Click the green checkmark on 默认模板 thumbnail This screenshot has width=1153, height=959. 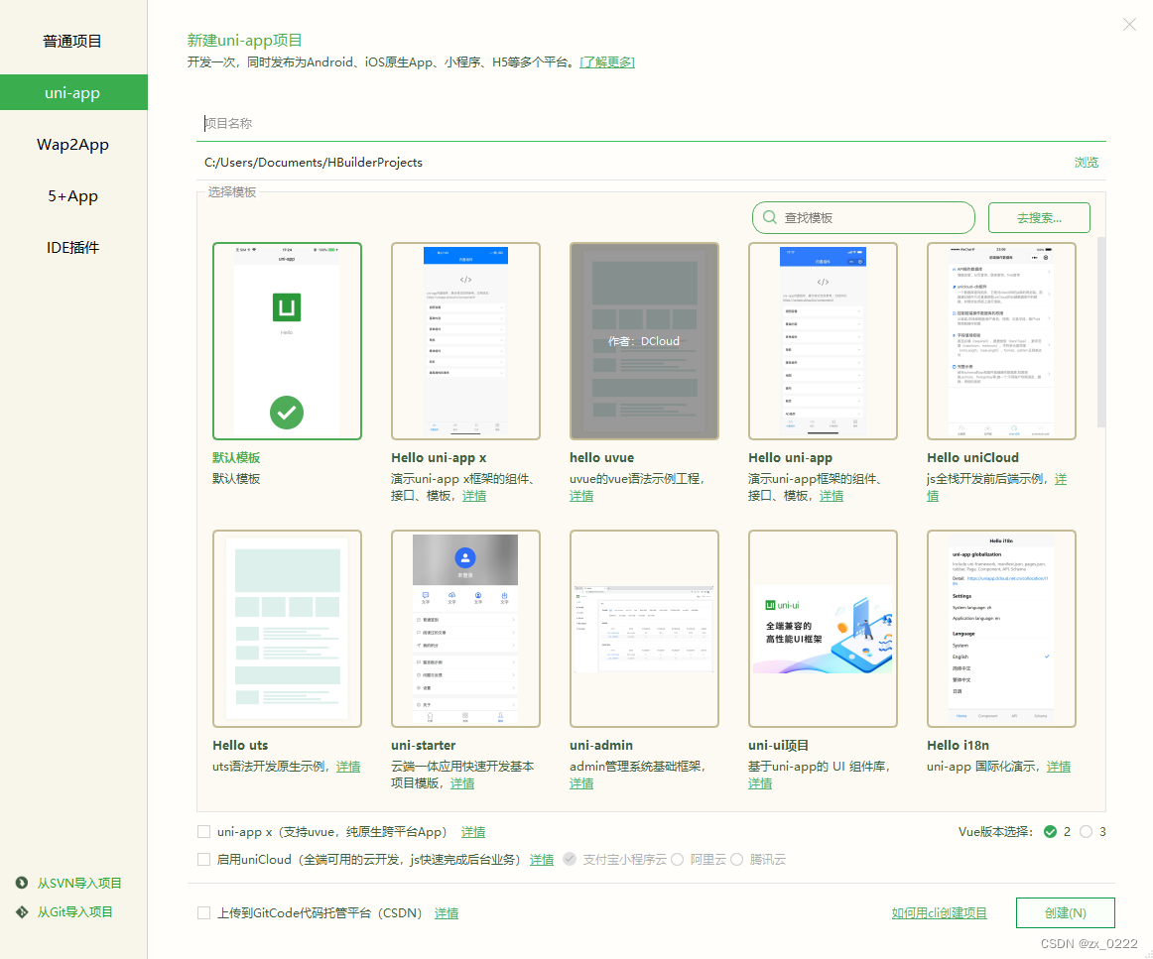[287, 413]
